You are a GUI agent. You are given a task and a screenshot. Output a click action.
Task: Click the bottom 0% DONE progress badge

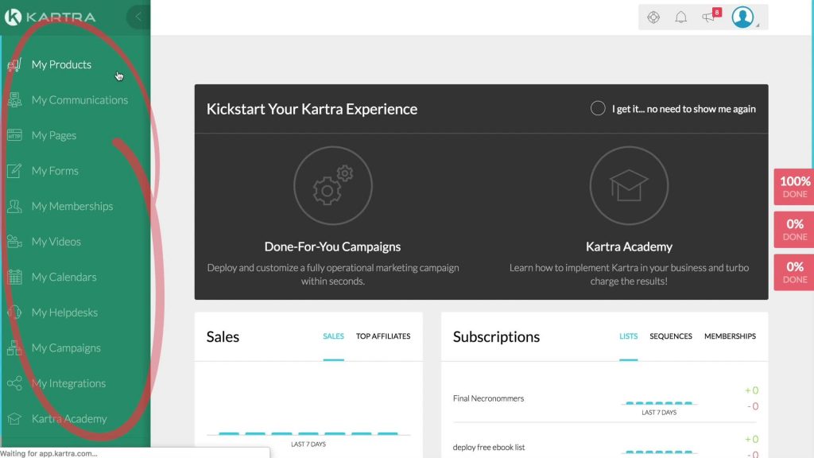pos(794,272)
